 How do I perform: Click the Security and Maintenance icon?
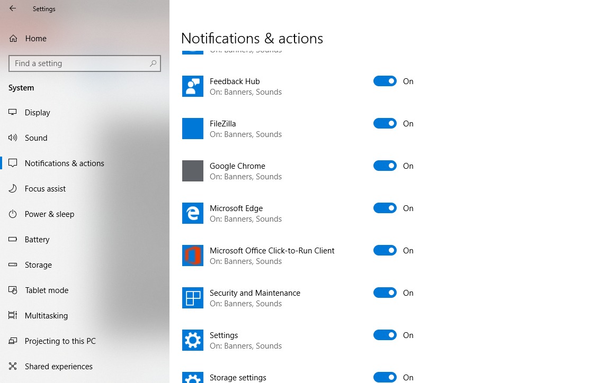click(x=193, y=297)
